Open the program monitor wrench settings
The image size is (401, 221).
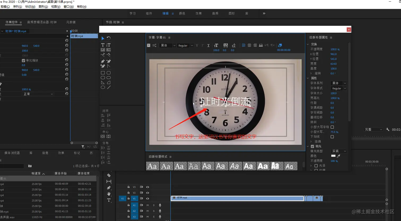388,129
